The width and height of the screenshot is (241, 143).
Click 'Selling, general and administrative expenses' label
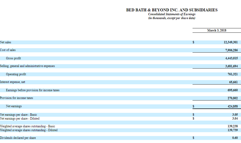(27, 66)
